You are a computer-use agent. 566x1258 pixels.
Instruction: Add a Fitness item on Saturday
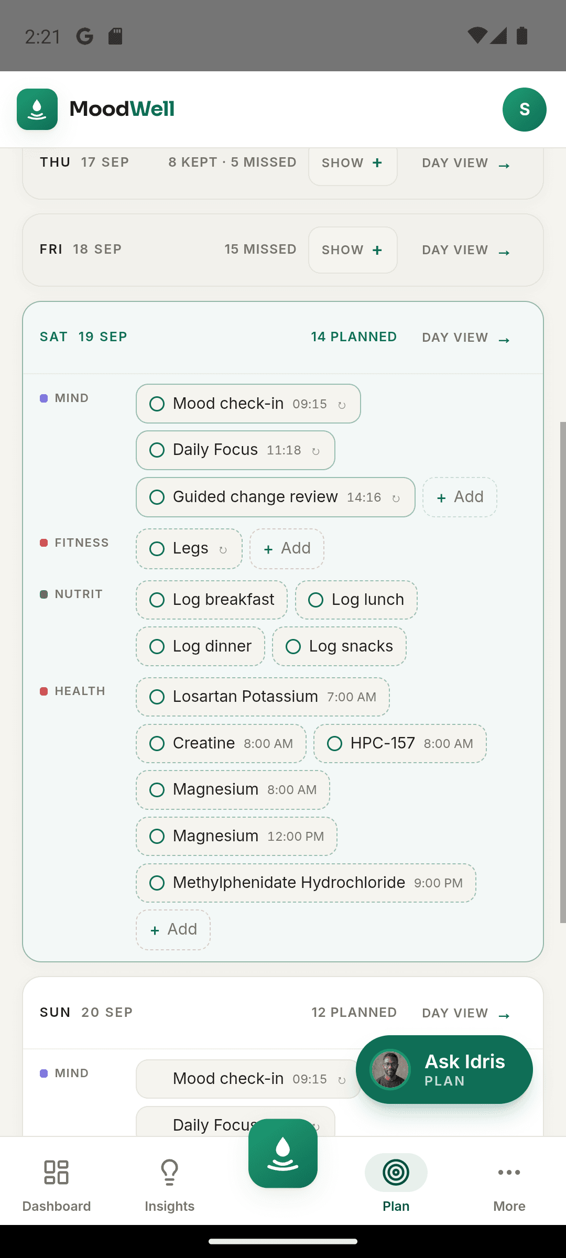coord(287,549)
